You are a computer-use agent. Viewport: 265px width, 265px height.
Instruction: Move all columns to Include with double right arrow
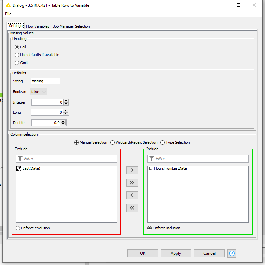tap(132, 183)
